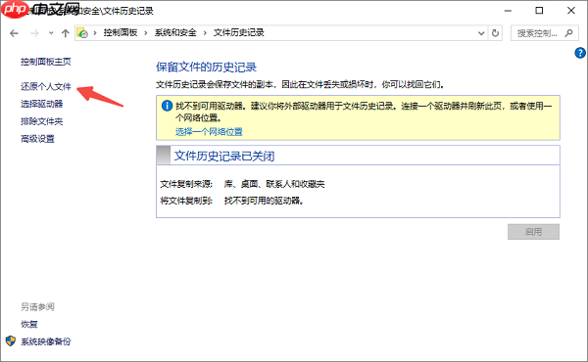Open the 恢复 link under 另请参阅
Image resolution: width=588 pixels, height=362 pixels.
pyautogui.click(x=29, y=324)
